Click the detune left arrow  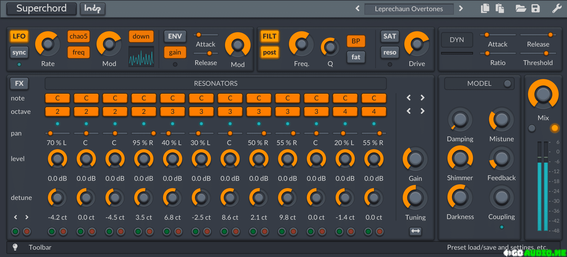[x=15, y=217]
